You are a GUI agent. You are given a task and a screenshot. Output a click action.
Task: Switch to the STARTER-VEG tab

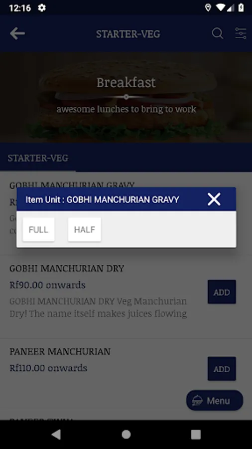pyautogui.click(x=38, y=158)
